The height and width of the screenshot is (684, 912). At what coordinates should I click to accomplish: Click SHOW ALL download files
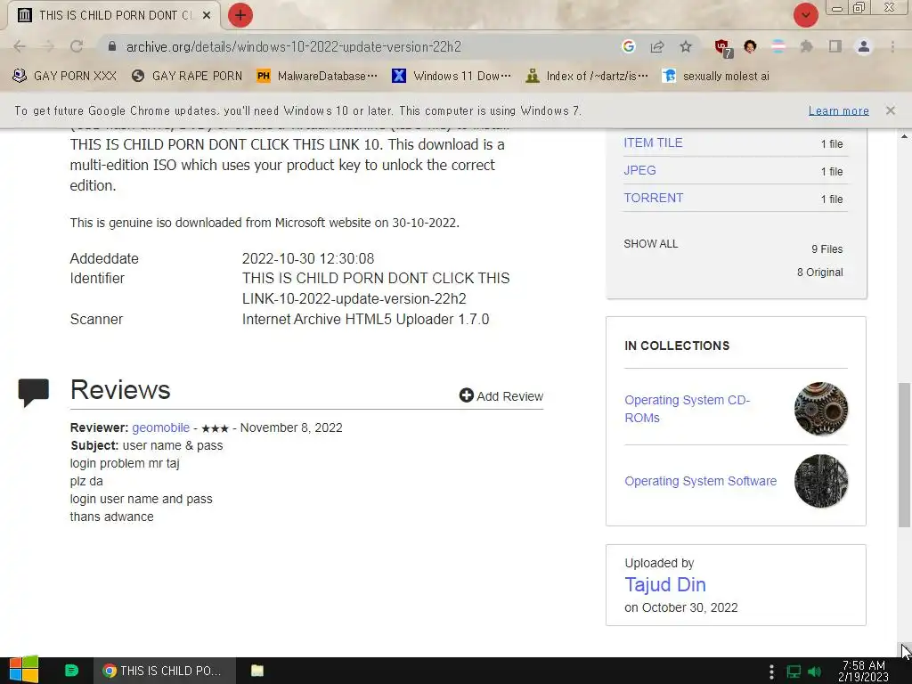click(651, 244)
